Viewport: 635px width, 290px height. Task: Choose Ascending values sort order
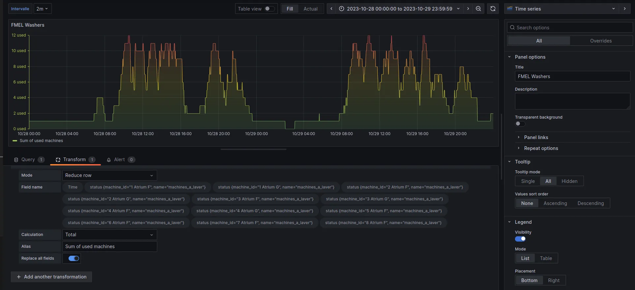[555, 203]
